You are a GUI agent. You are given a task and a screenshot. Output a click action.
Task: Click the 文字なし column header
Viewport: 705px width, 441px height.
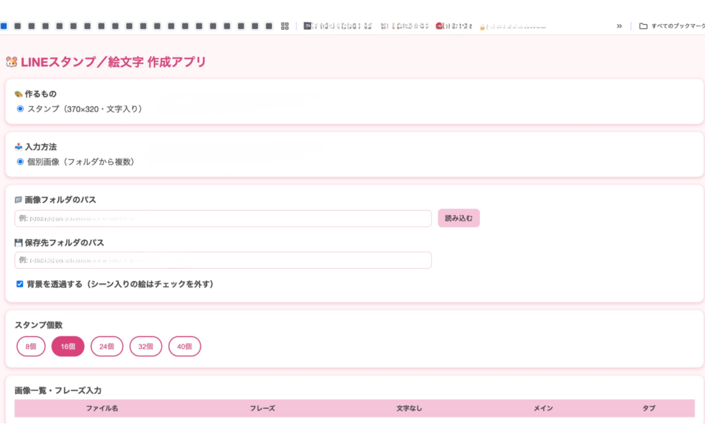409,408
